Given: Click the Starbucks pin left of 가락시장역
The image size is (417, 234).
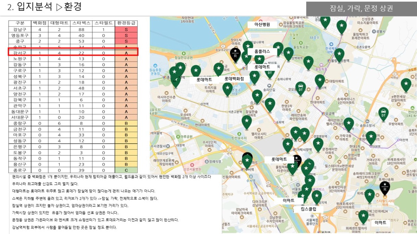Looking at the screenshot, I should [x=288, y=145].
